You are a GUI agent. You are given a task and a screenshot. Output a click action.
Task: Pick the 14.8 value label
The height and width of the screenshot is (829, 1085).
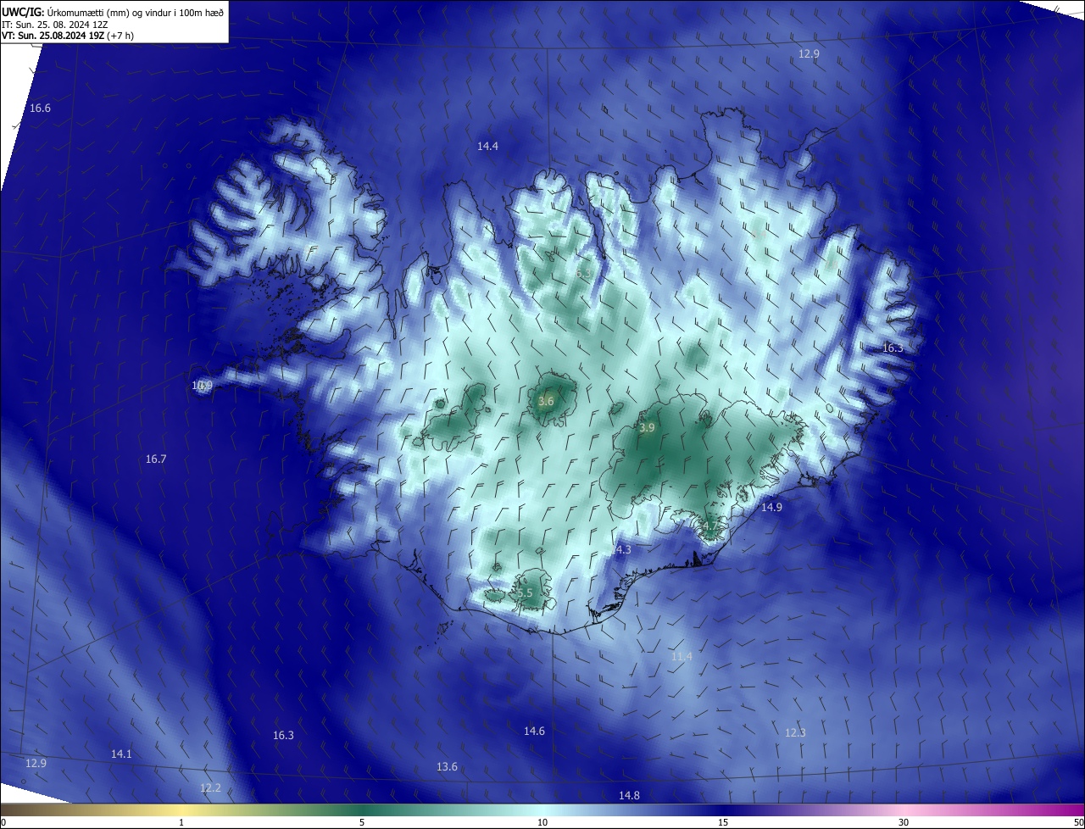(x=629, y=795)
